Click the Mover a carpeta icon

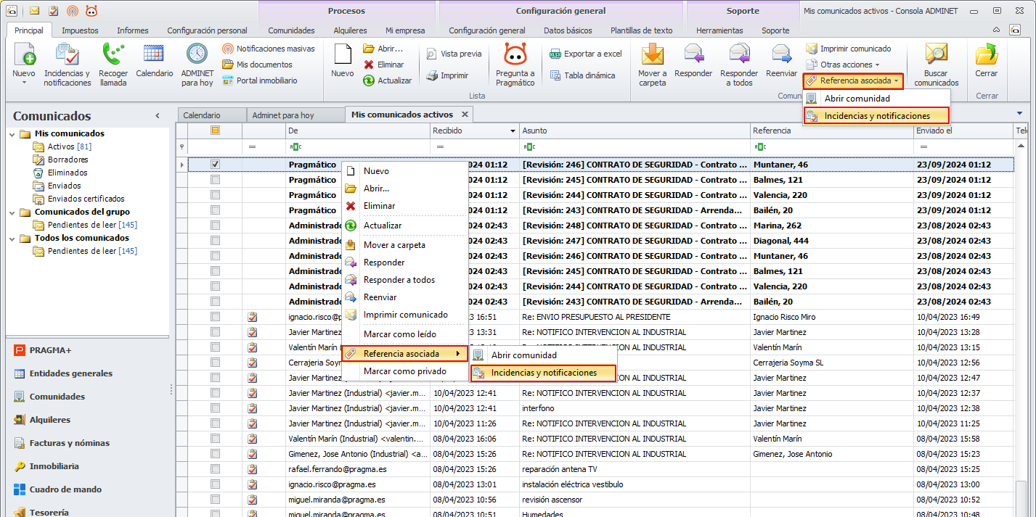pyautogui.click(x=652, y=55)
